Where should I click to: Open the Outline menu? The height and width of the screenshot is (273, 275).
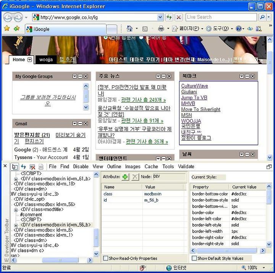pos(114,166)
